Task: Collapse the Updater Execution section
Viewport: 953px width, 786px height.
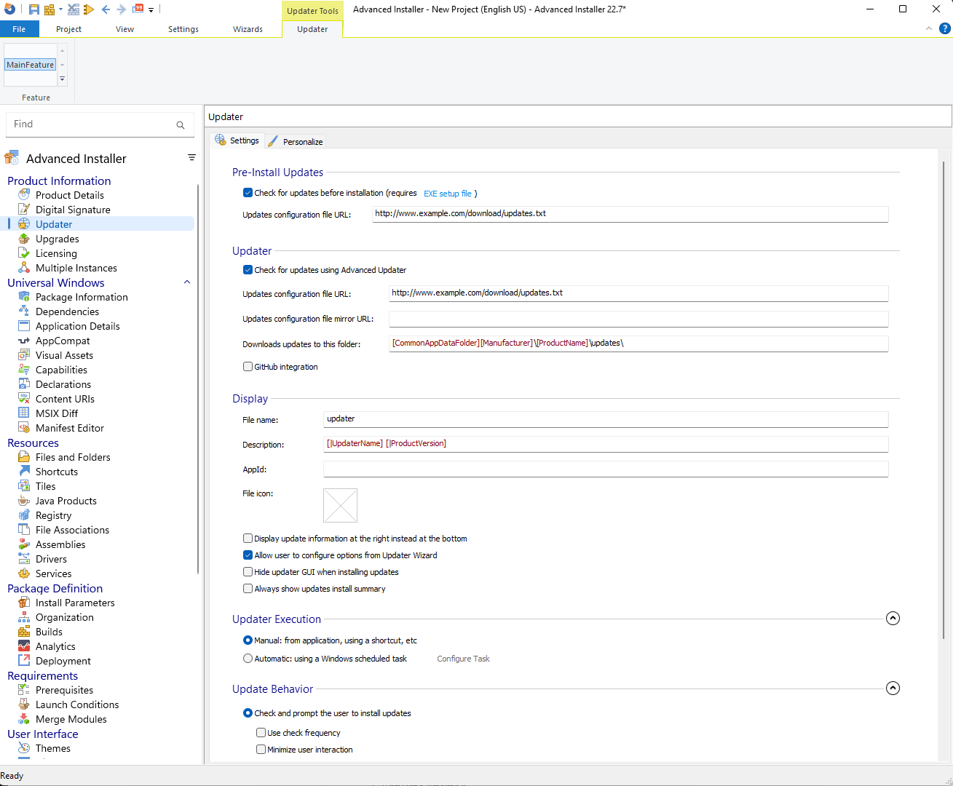Action: (x=893, y=617)
